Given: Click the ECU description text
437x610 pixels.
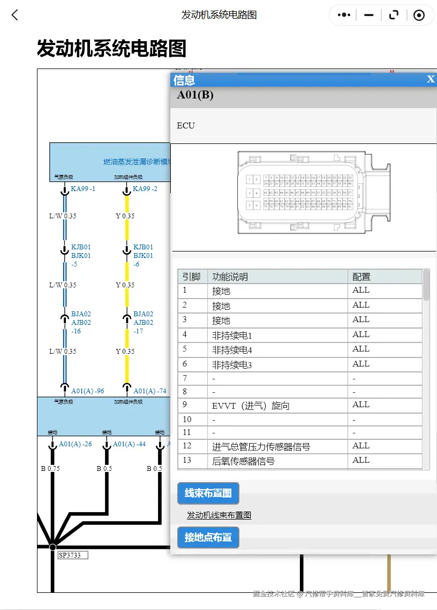Looking at the screenshot, I should pos(186,126).
